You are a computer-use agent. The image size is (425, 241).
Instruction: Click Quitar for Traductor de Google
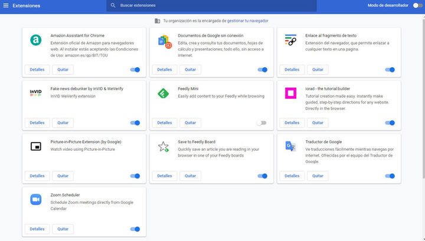point(318,176)
